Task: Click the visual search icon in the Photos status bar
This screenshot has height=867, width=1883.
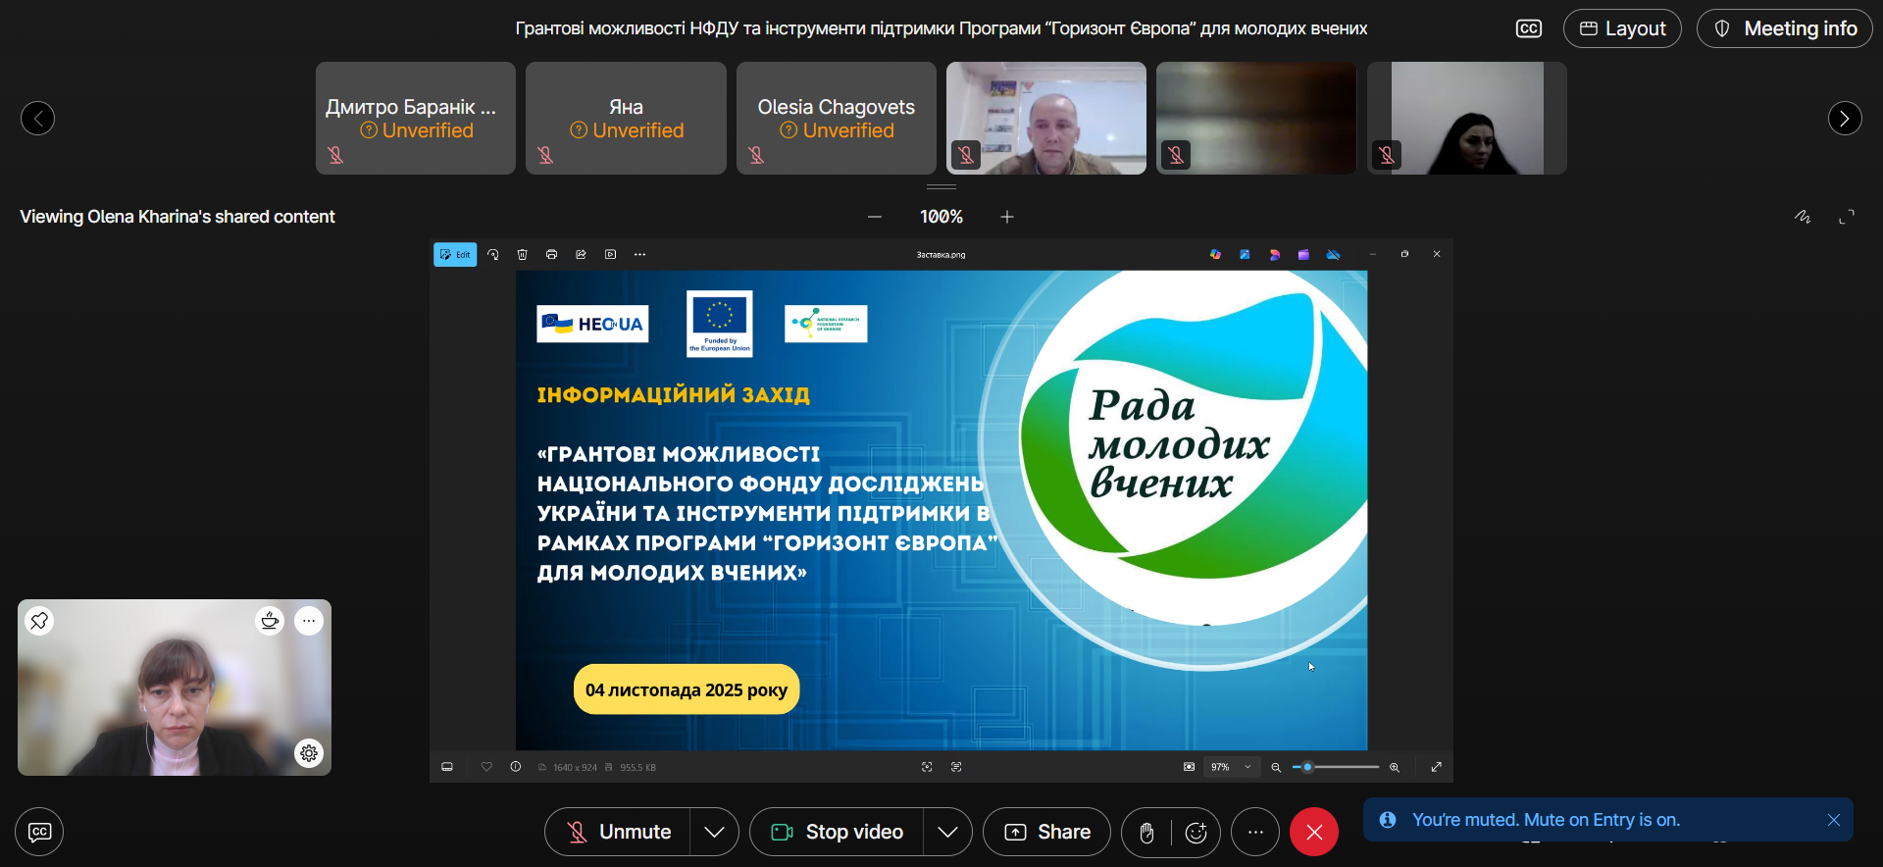Action: [x=927, y=767]
